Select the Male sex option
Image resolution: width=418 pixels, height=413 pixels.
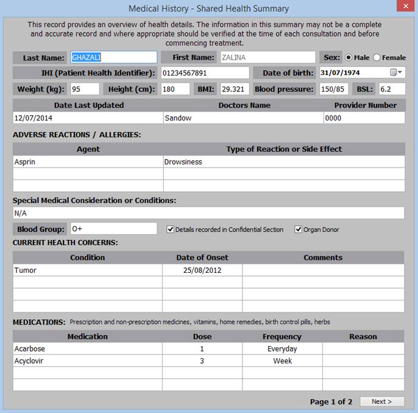pos(349,57)
